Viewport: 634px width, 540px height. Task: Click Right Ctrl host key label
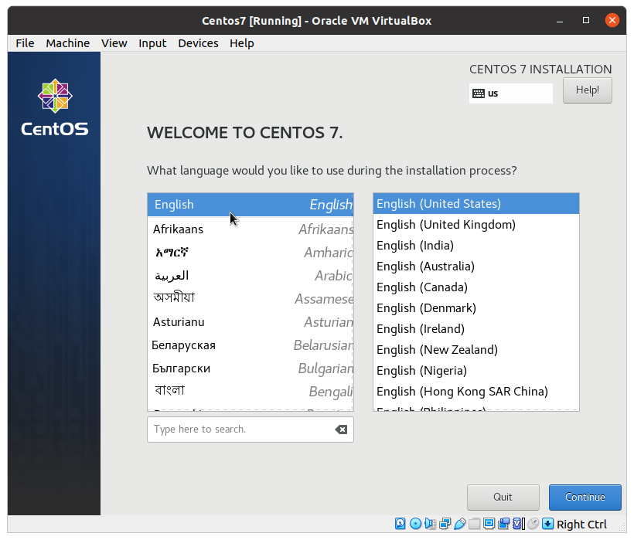pos(581,525)
